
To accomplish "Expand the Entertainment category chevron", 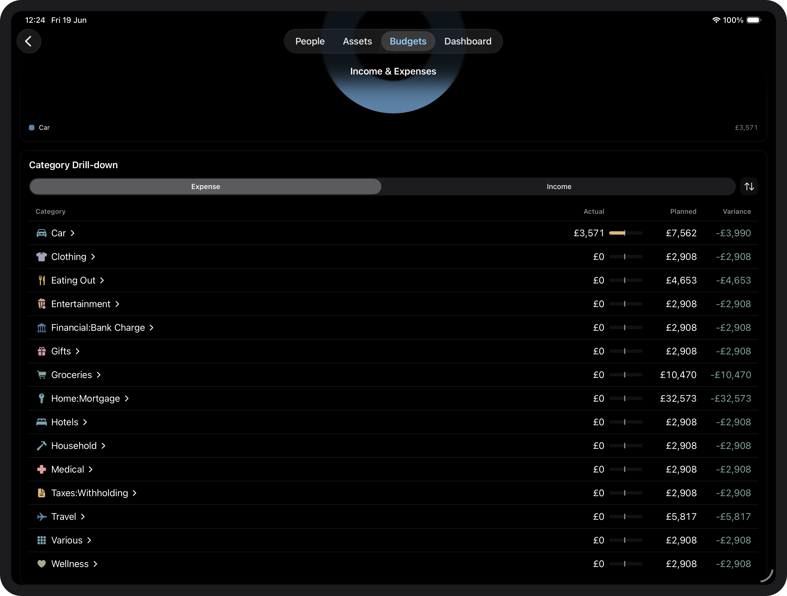I will point(117,304).
